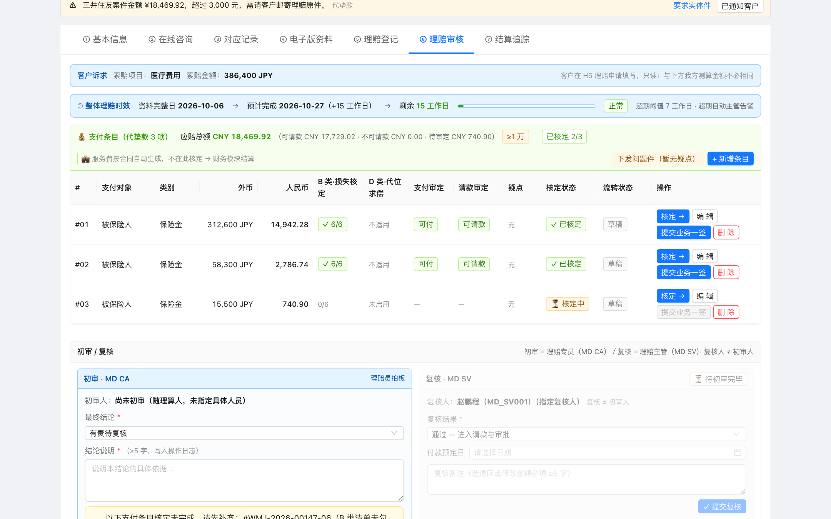Click the 付款预定日 date input
The height and width of the screenshot is (519, 831).
tap(607, 452)
